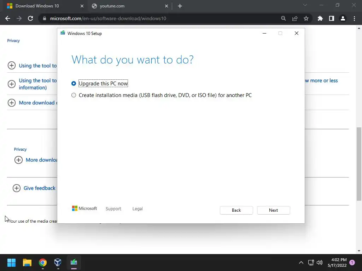362x271 pixels.
Task: Open Chrome profile menu
Action: tap(343, 18)
